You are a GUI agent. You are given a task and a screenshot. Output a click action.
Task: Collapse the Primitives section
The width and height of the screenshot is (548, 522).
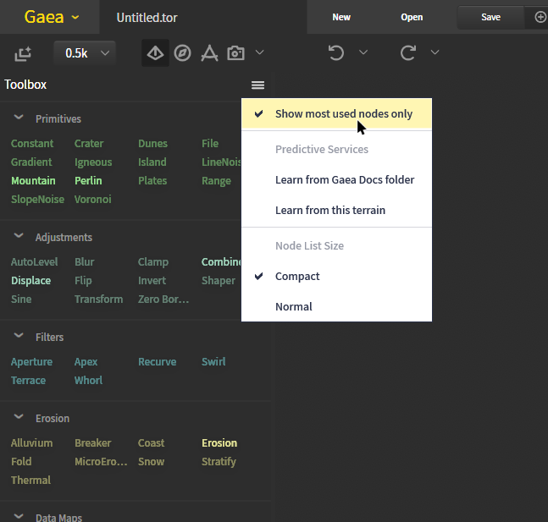click(x=19, y=118)
